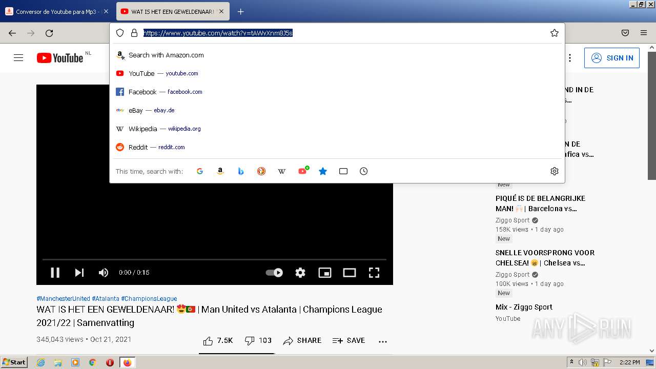
Task: Open the Mix - Ziggo Sport playlist
Action: [x=524, y=307]
